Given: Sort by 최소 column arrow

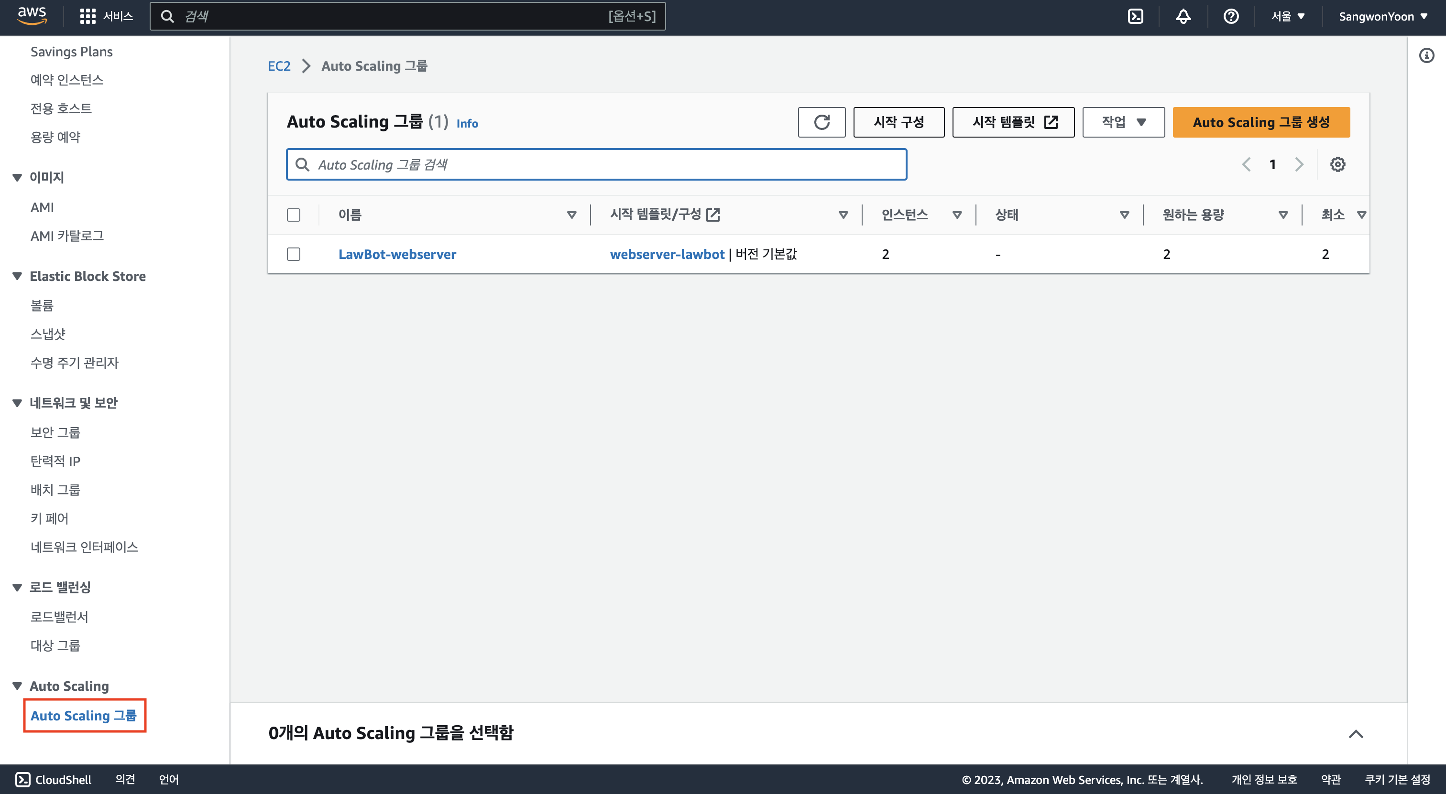Looking at the screenshot, I should pos(1361,215).
